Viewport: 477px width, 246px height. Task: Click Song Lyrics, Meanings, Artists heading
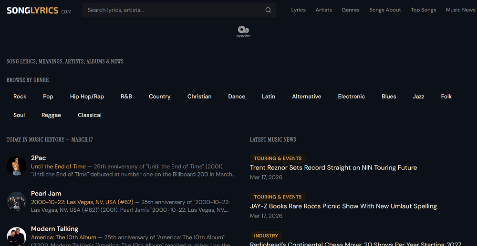(65, 61)
